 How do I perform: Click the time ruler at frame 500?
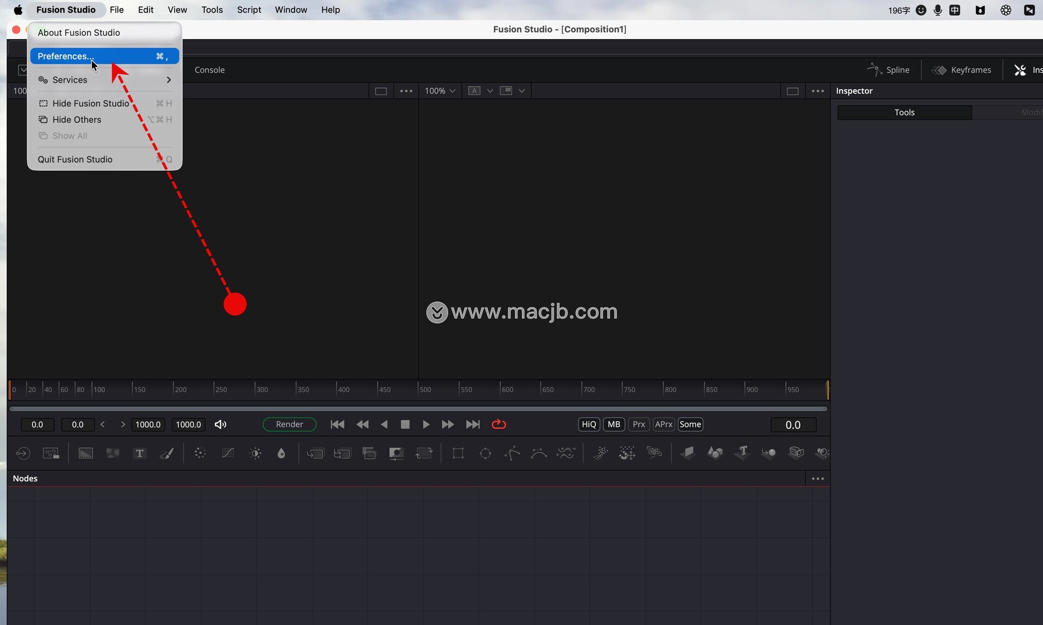[419, 390]
